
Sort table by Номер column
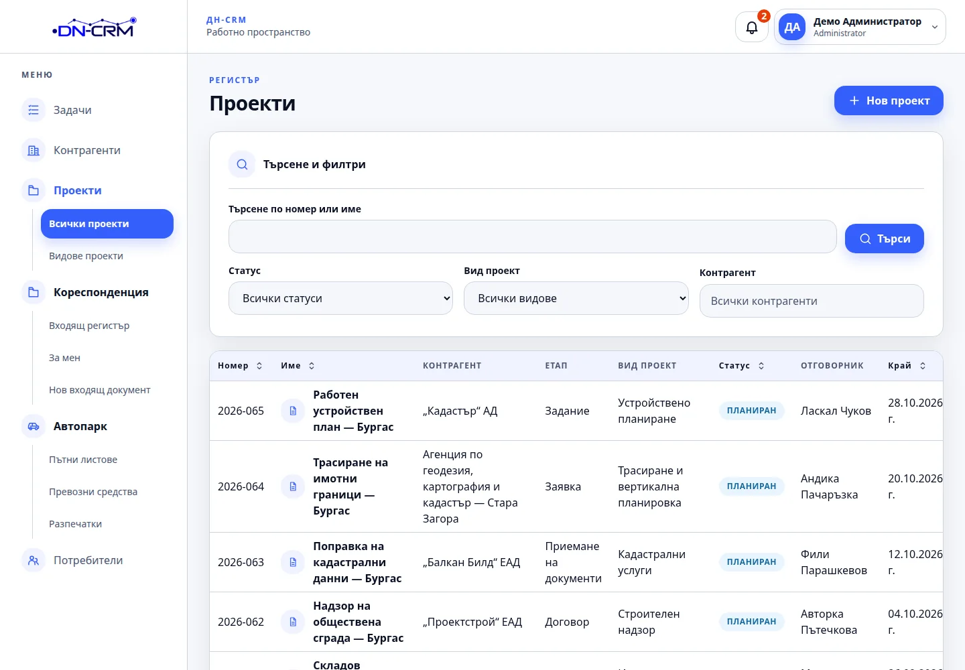(x=240, y=366)
